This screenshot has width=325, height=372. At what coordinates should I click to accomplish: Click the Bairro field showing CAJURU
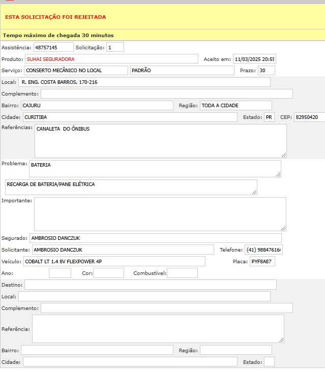97,106
